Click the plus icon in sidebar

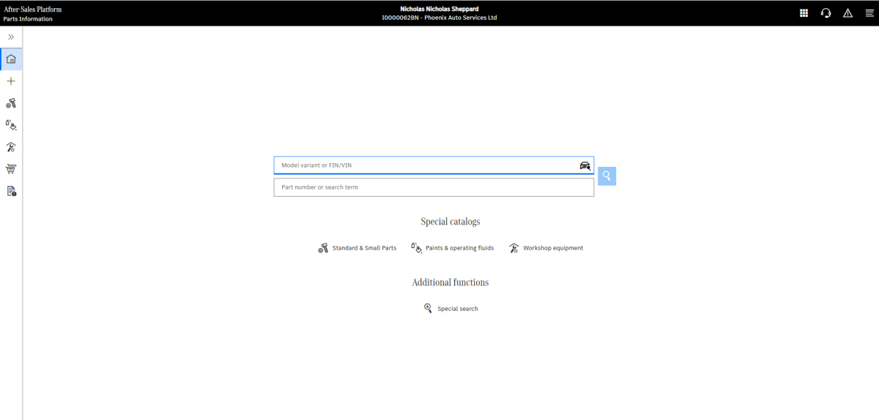(11, 81)
